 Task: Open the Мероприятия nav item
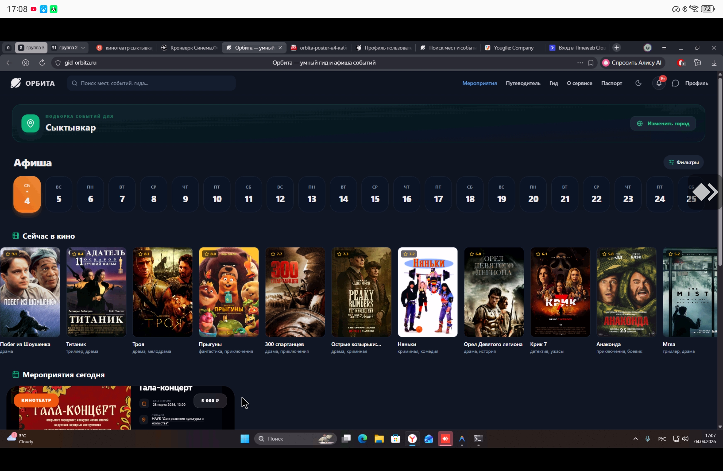click(479, 83)
